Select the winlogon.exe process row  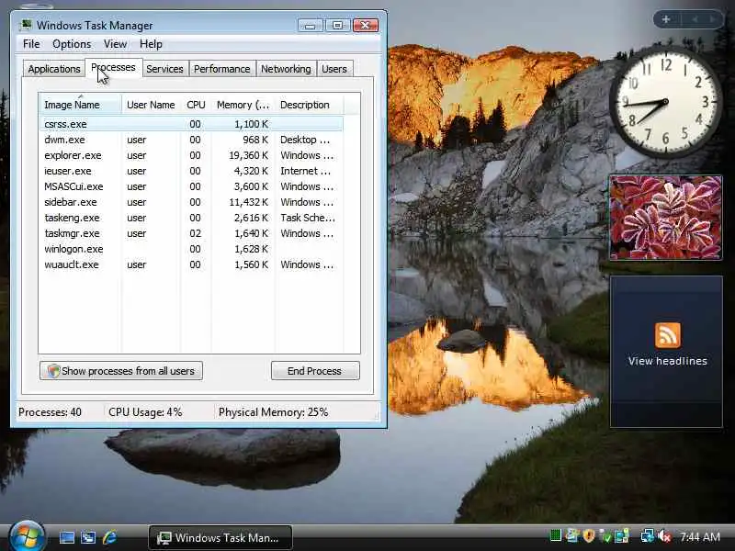(x=191, y=249)
